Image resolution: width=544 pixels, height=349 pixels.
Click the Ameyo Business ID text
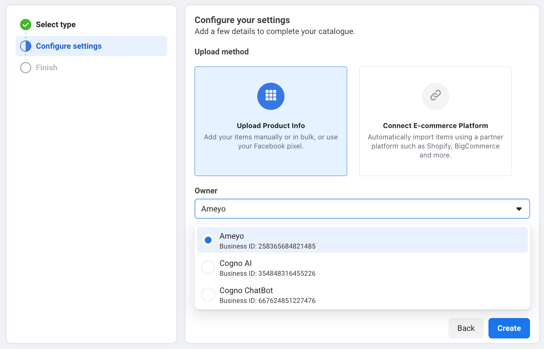[x=267, y=246]
